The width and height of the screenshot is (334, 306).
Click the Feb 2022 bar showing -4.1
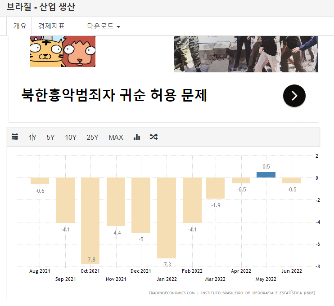pos(192,200)
